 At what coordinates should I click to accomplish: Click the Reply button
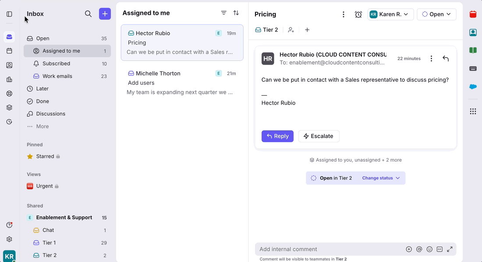point(277,136)
